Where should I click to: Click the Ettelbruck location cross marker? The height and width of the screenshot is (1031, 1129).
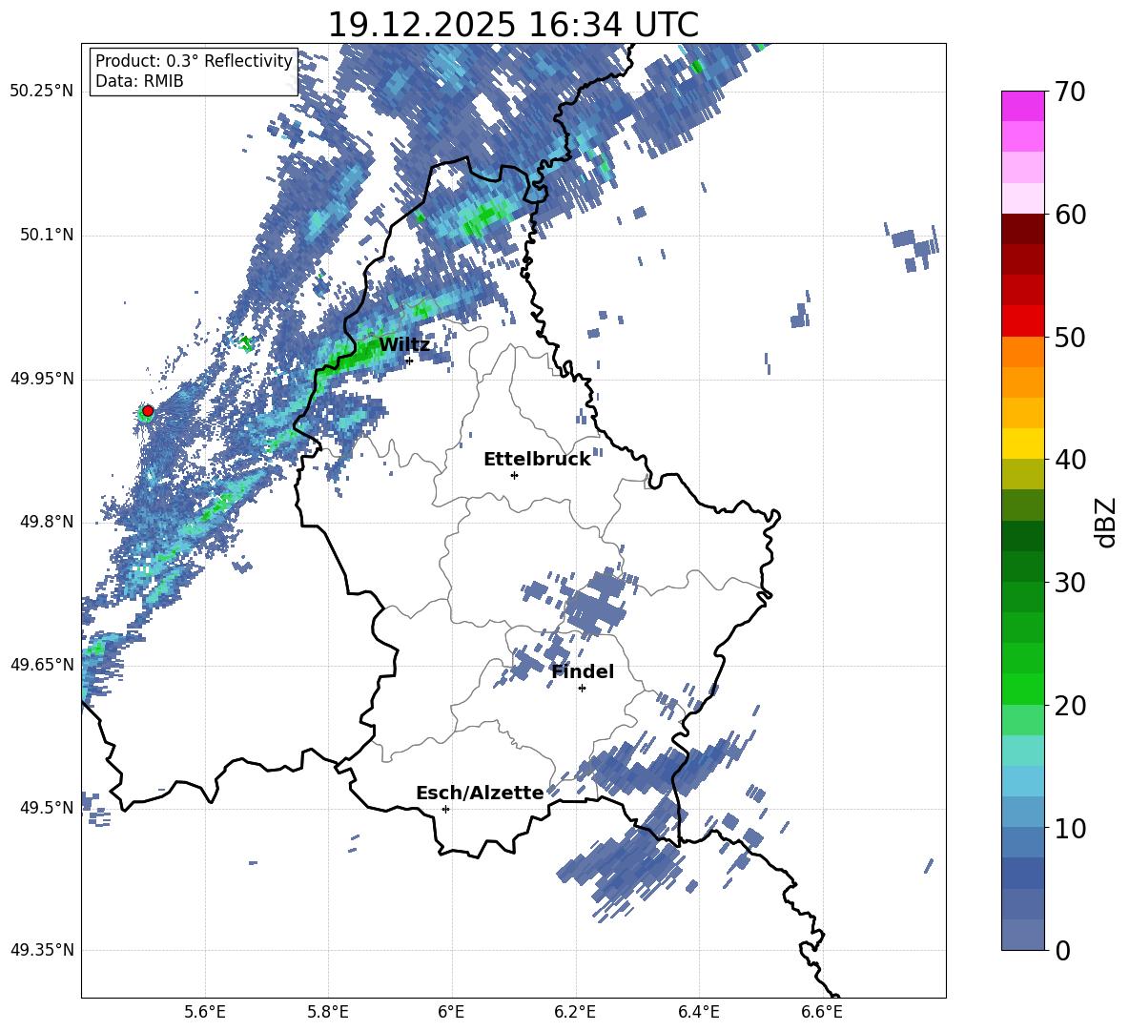pos(514,475)
